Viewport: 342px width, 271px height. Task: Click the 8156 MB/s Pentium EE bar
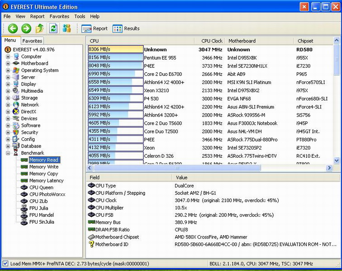(116, 57)
